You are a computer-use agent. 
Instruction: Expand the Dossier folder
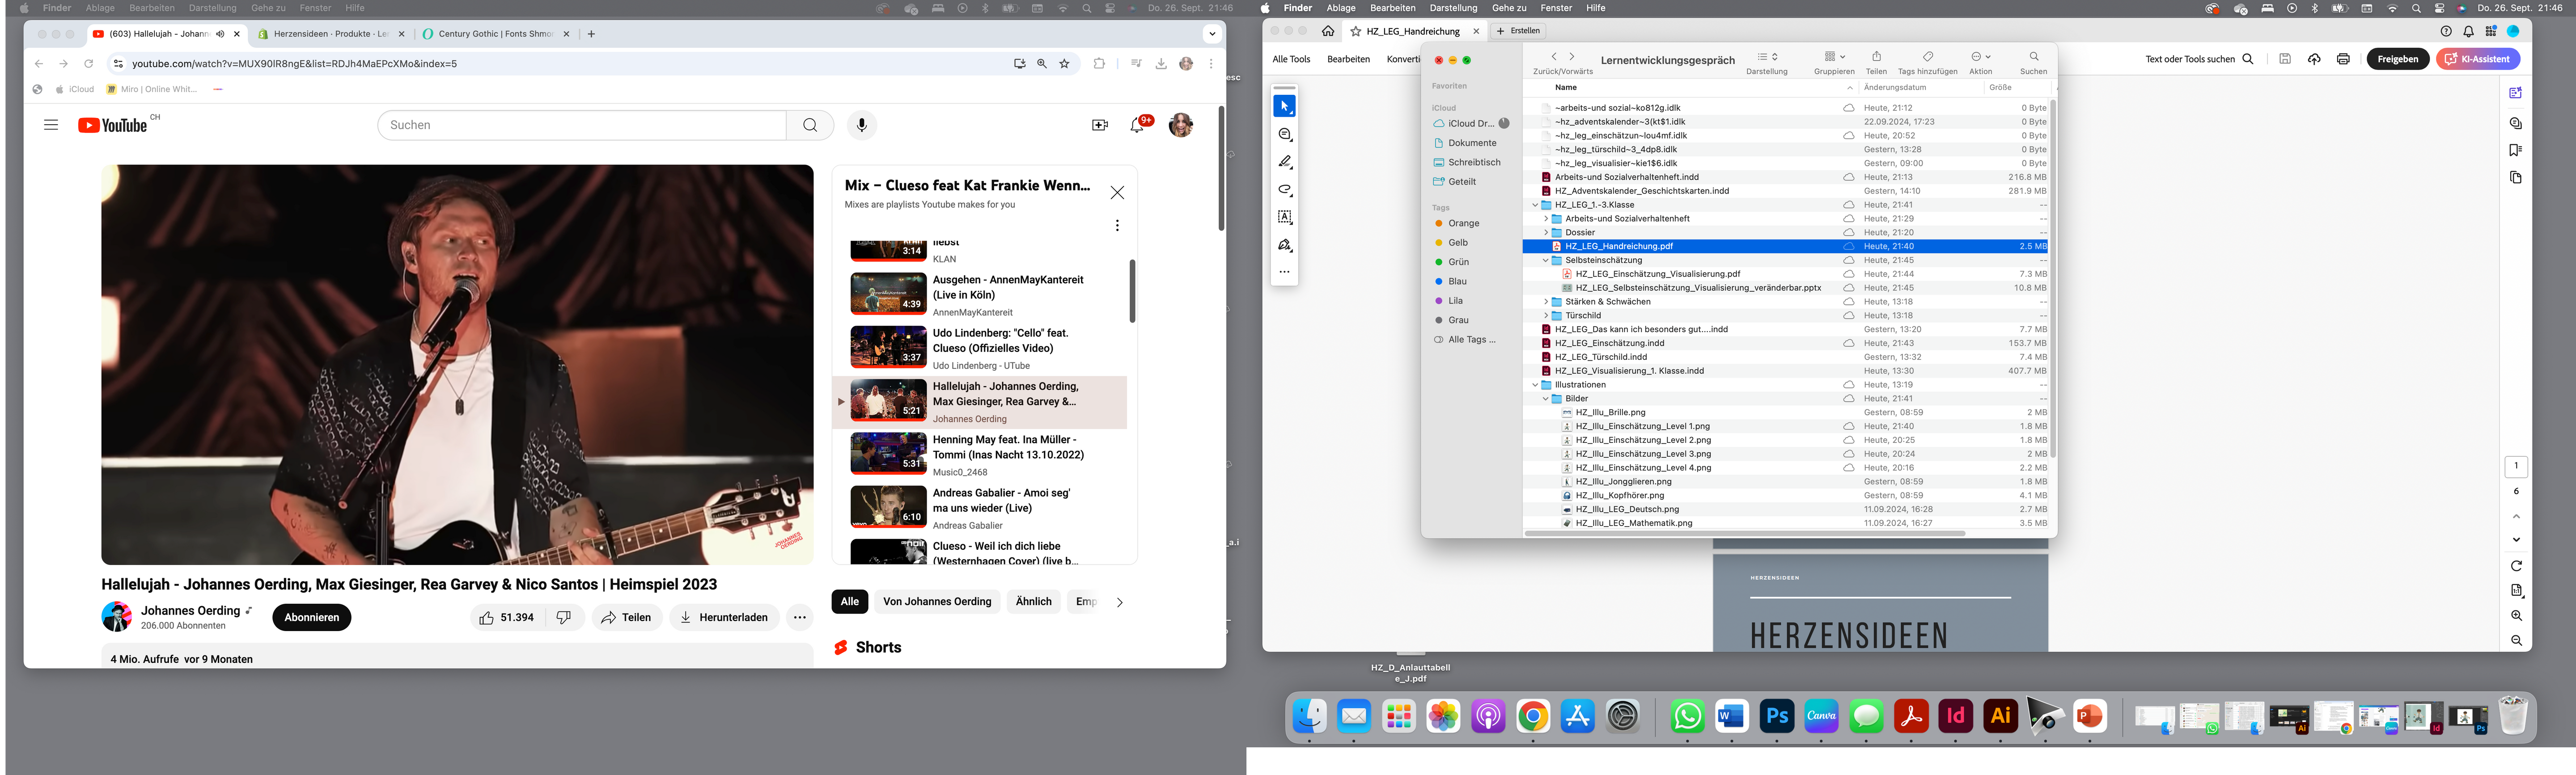pos(1545,233)
